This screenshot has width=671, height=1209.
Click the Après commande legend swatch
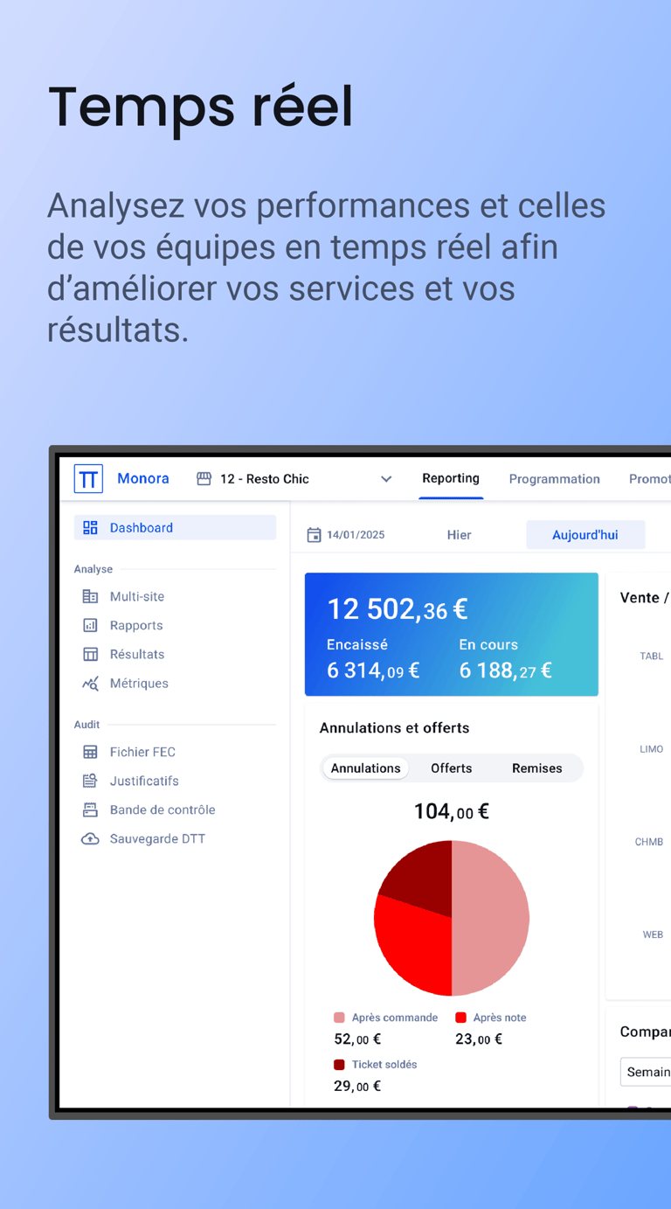339,1018
